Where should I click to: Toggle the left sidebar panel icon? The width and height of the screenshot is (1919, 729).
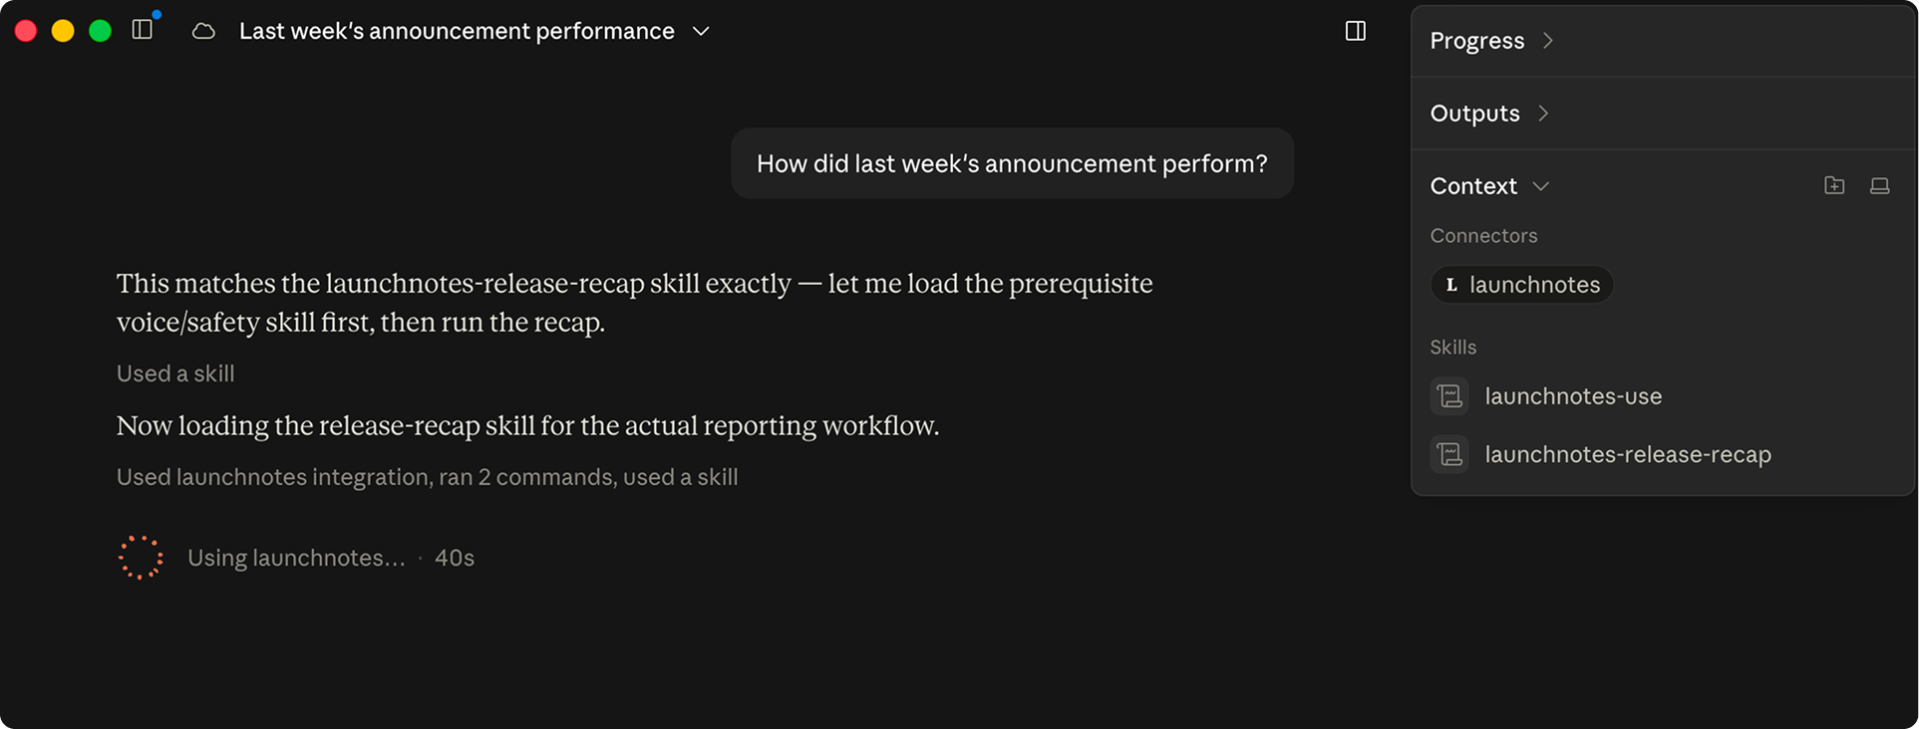[143, 30]
